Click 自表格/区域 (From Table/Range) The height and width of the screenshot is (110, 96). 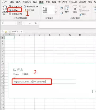point(16,14)
